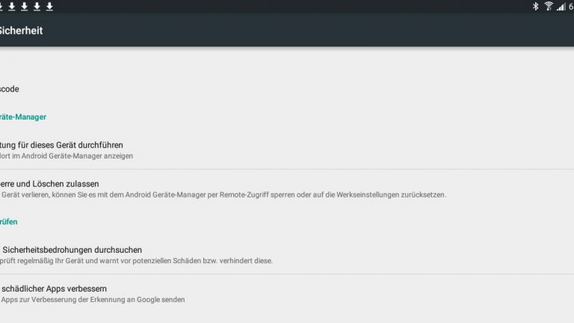The width and height of the screenshot is (574, 323).
Task: Tap description mentioning 'Werkseinstellungen zurücksetzen'
Action: 224,194
